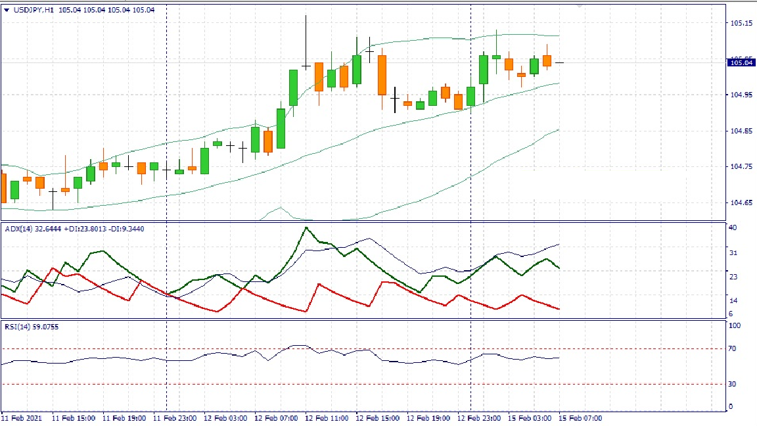757x426 pixels.
Task: Select the ADX(14) indicator label
Action: 20,229
